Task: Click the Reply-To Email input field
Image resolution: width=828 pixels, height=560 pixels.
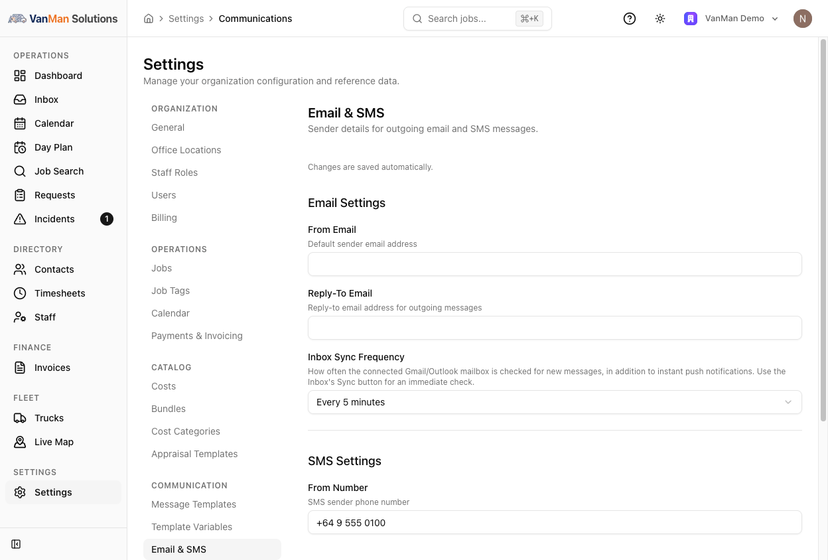Action: tap(555, 328)
